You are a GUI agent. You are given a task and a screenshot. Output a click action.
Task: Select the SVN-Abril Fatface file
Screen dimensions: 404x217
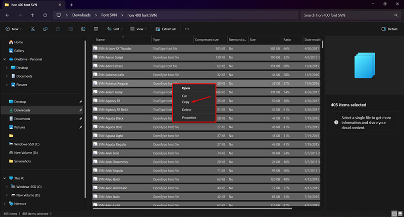(206, 66)
